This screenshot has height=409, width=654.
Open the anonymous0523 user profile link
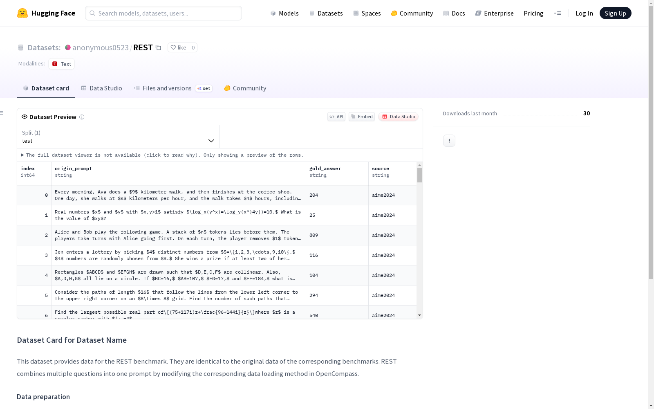(x=101, y=47)
